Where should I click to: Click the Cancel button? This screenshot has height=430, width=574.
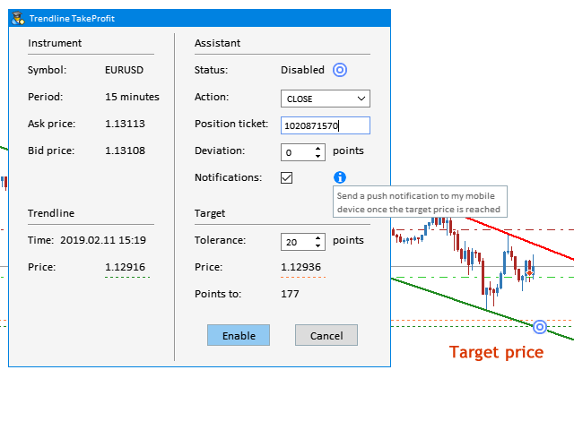(x=326, y=335)
